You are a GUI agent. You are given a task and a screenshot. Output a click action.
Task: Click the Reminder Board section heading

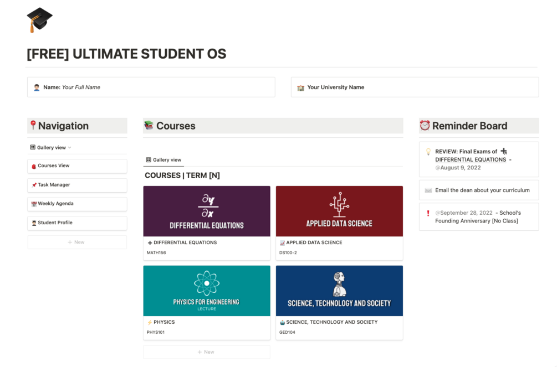click(469, 126)
